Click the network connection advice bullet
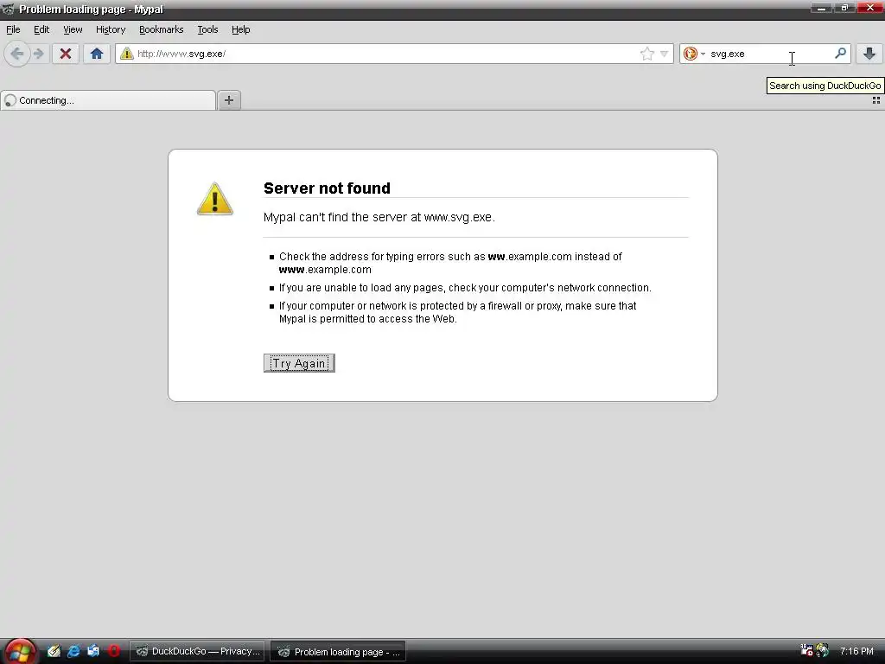This screenshot has width=885, height=664. tap(465, 288)
